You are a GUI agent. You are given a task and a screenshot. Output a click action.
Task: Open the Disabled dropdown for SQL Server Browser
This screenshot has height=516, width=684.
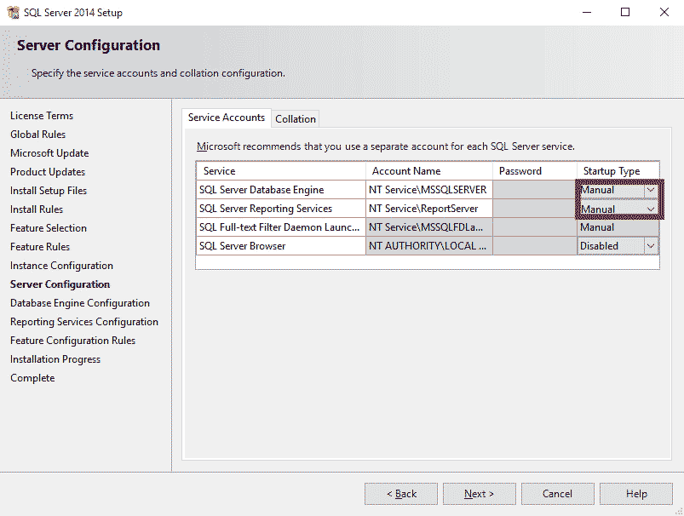(650, 245)
